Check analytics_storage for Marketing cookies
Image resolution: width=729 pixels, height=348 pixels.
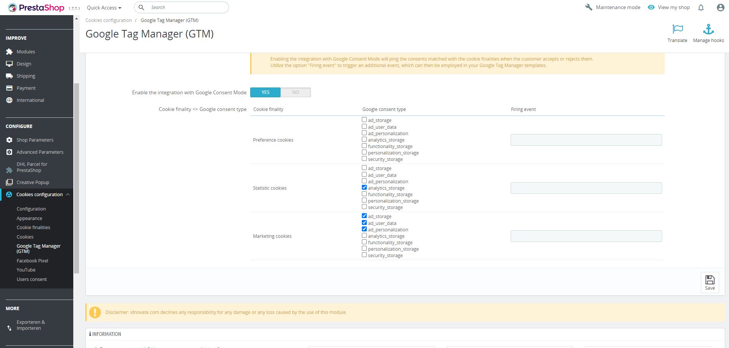(x=364, y=236)
